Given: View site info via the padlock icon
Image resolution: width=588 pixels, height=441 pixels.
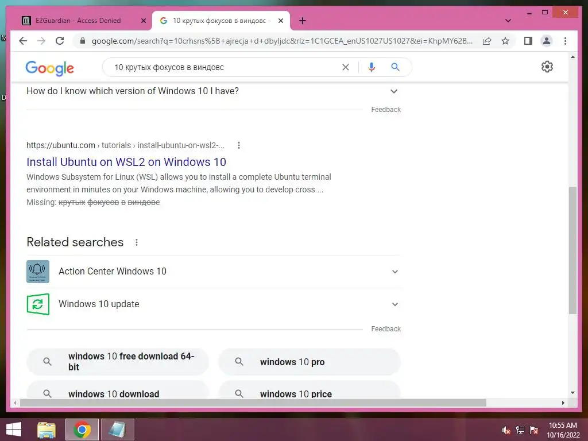Looking at the screenshot, I should [x=83, y=41].
